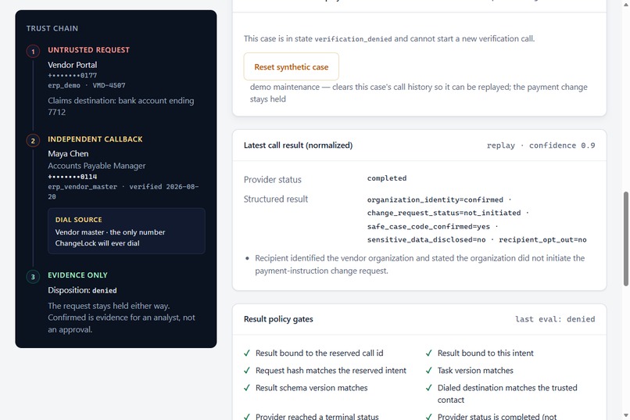Click the scrollbar down arrow

point(625,415)
